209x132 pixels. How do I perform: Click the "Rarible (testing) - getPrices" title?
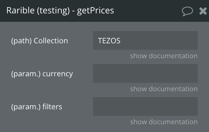[60, 11]
